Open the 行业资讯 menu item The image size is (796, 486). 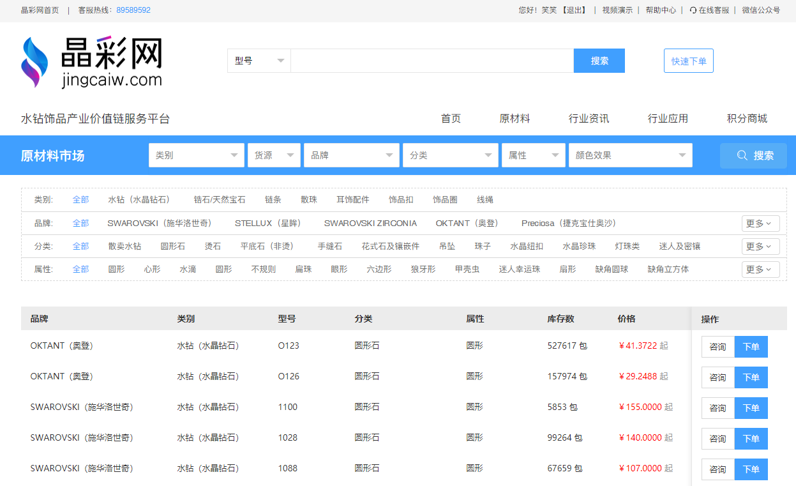pos(589,118)
